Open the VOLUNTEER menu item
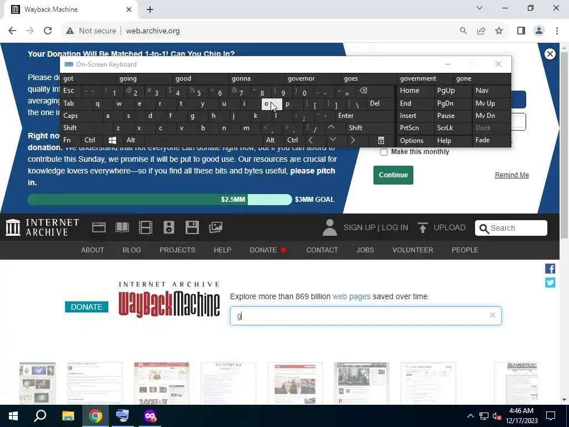 (413, 250)
